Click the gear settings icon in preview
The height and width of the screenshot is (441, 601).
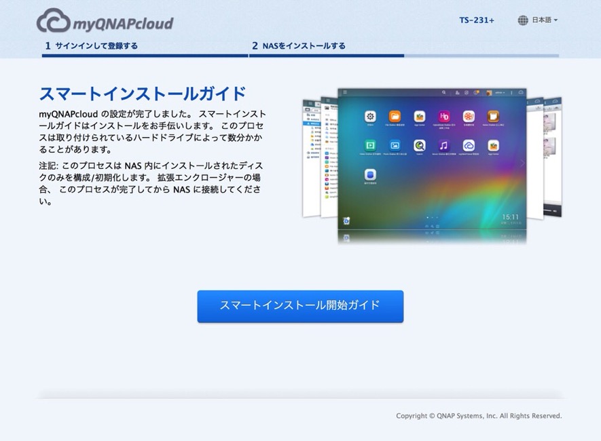(370, 117)
